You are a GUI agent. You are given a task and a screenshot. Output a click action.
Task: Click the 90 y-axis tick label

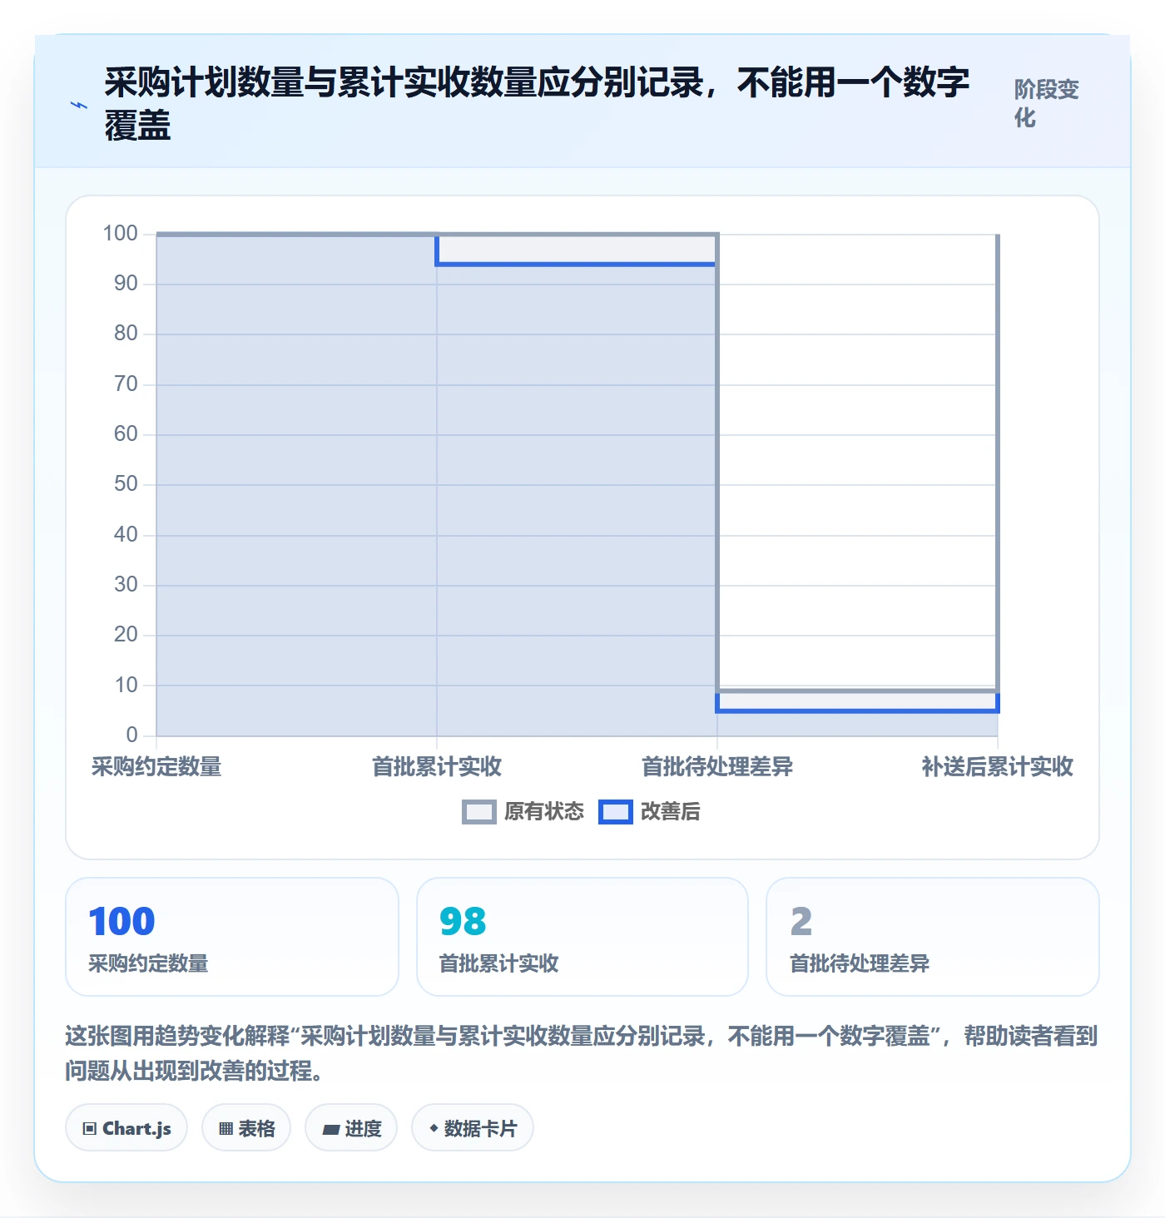click(x=126, y=283)
